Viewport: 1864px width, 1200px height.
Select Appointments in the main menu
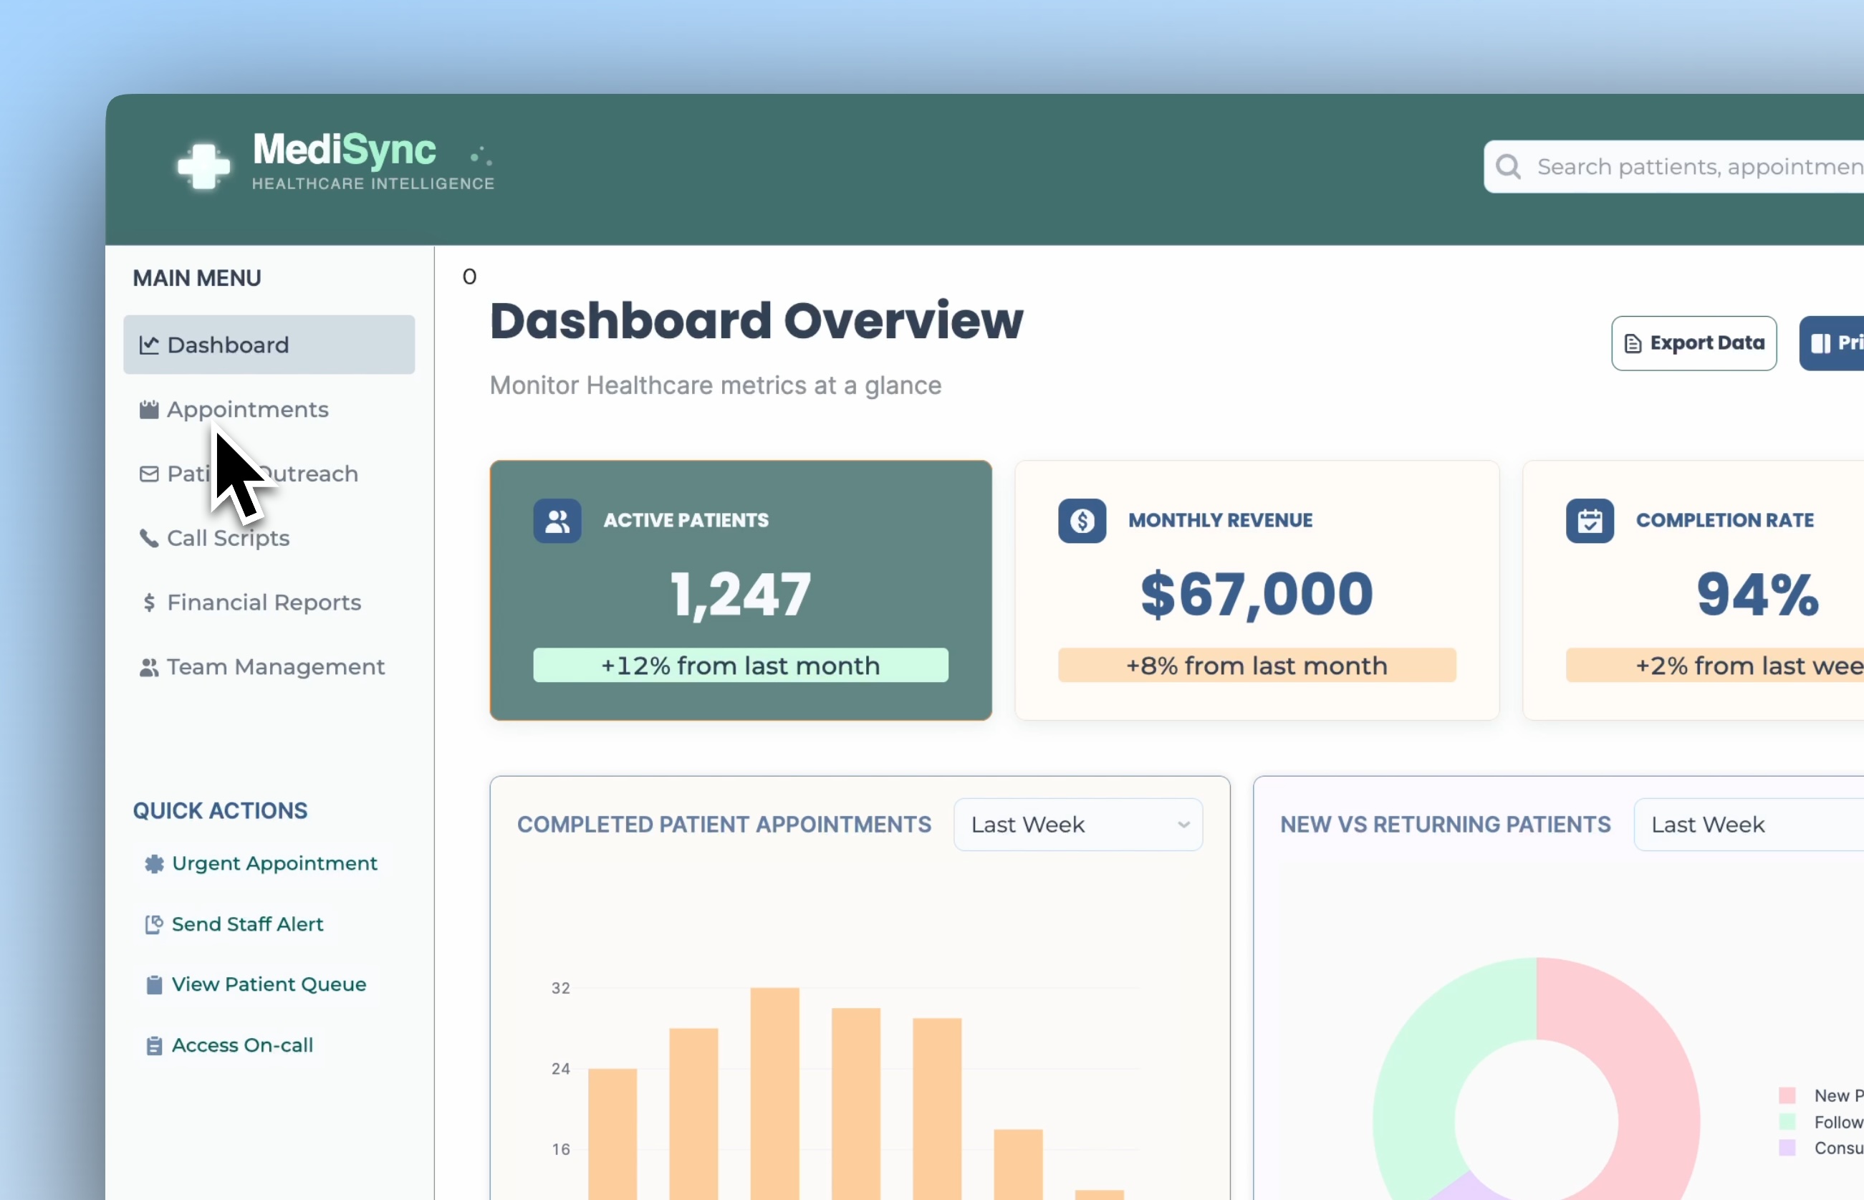coord(247,408)
